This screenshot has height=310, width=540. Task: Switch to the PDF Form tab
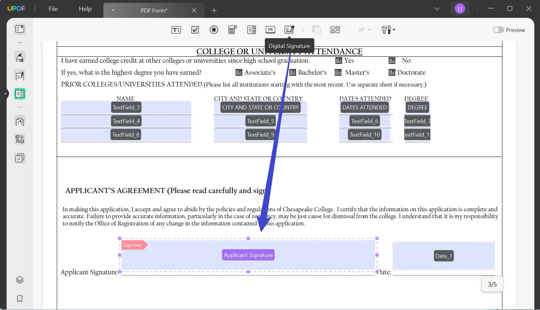point(154,10)
